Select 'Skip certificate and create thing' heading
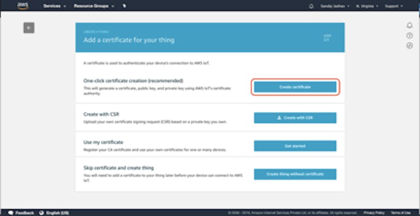The width and height of the screenshot is (420, 216). pyautogui.click(x=119, y=168)
